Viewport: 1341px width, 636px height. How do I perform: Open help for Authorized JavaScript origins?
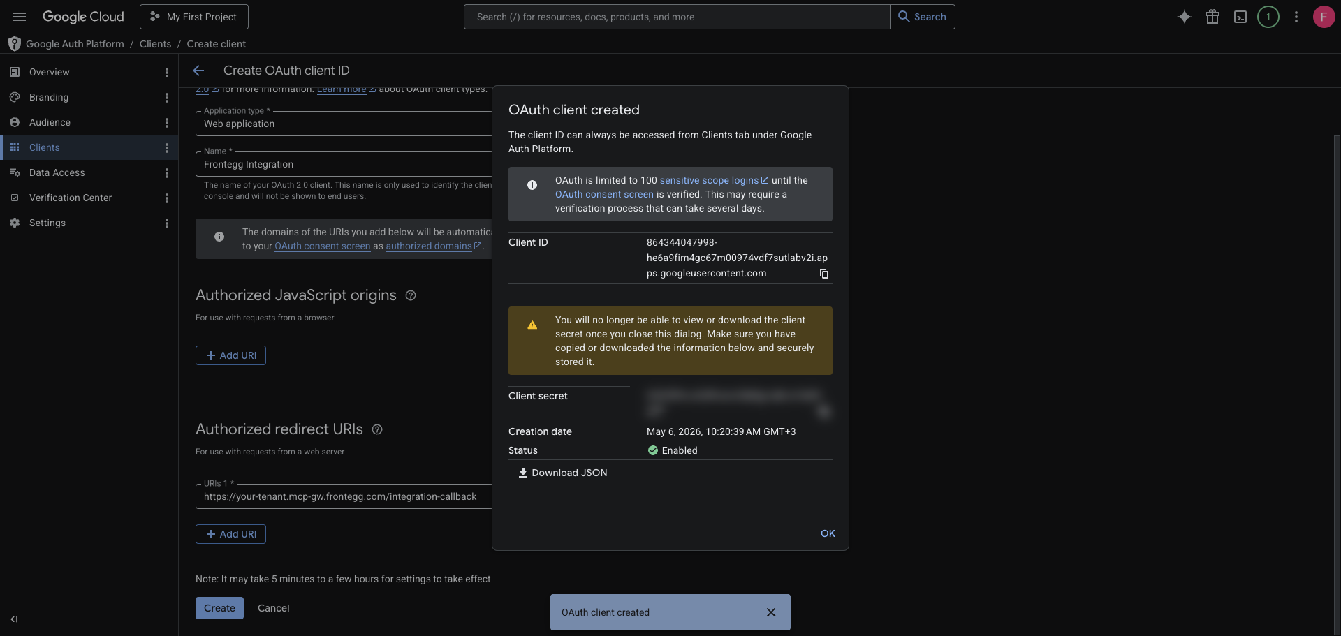(x=411, y=295)
